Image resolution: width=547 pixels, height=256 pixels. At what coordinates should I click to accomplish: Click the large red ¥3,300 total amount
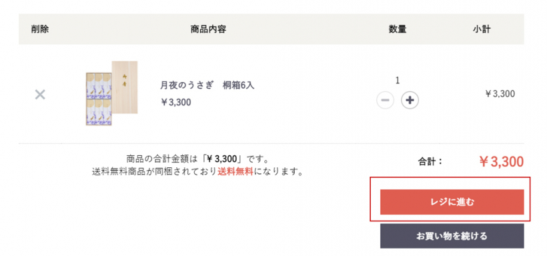pos(501,162)
